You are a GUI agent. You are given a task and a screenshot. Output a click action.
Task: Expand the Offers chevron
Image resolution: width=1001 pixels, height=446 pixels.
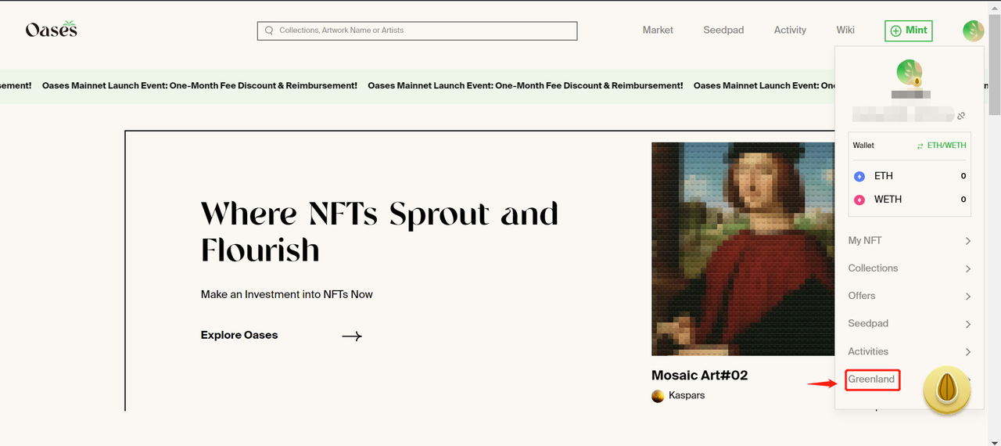click(967, 296)
